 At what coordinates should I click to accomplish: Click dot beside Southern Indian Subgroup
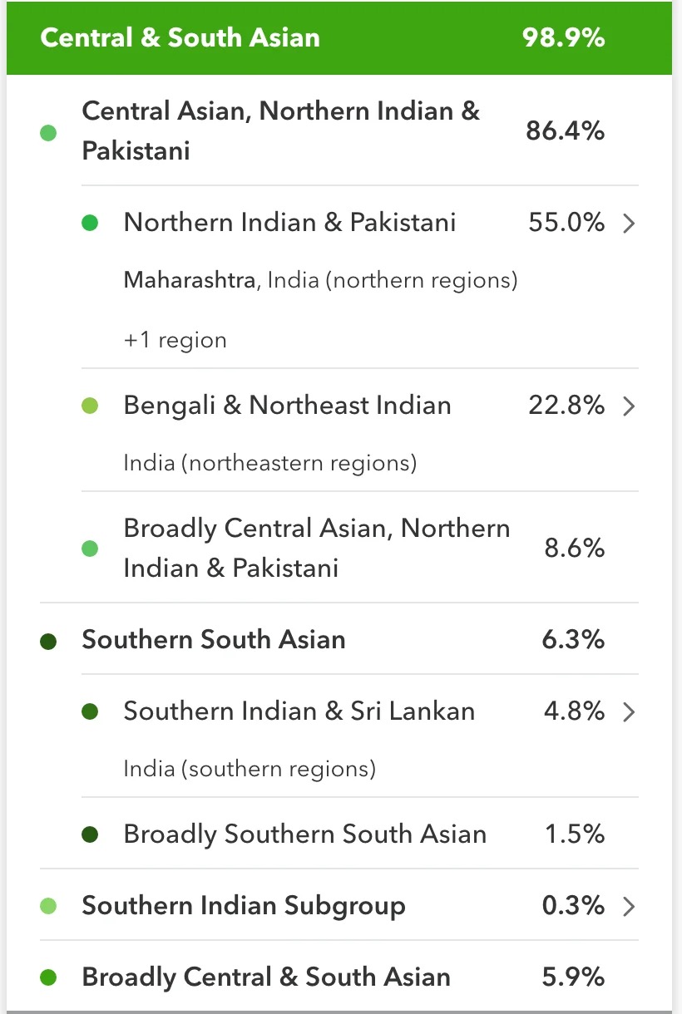(x=48, y=906)
